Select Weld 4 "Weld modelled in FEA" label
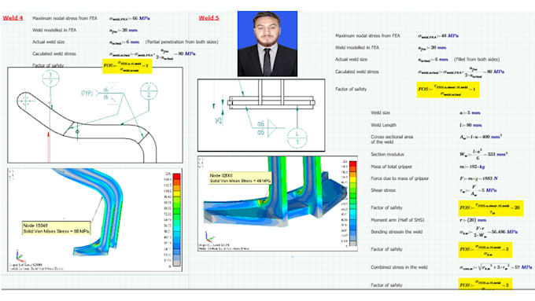The height and width of the screenshot is (301, 535). [54, 30]
